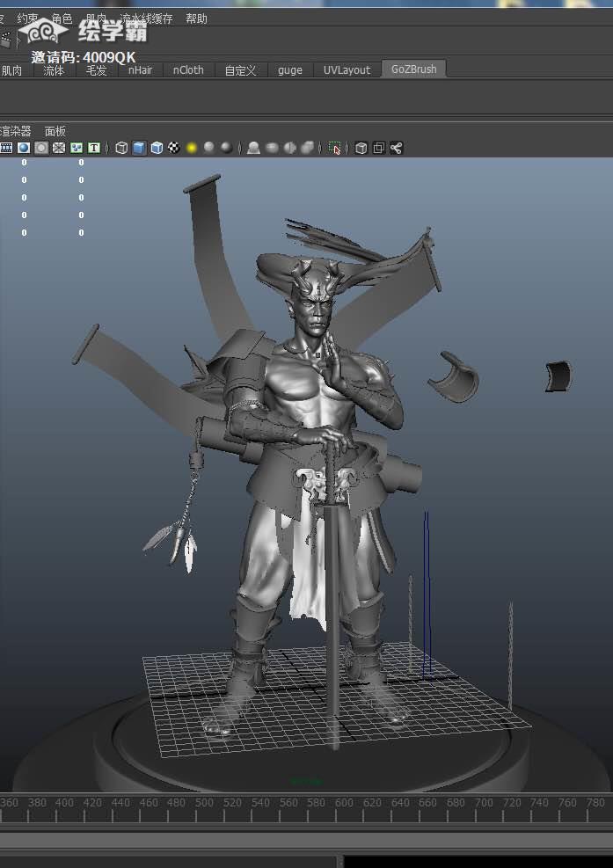Image resolution: width=613 pixels, height=868 pixels.
Task: Click frame 500 on the time slider
Action: [204, 803]
